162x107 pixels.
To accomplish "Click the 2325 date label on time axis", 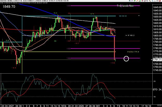I will 82,106.
